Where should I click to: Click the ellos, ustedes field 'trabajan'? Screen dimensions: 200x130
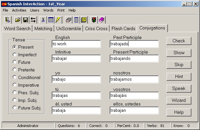(x=134, y=110)
